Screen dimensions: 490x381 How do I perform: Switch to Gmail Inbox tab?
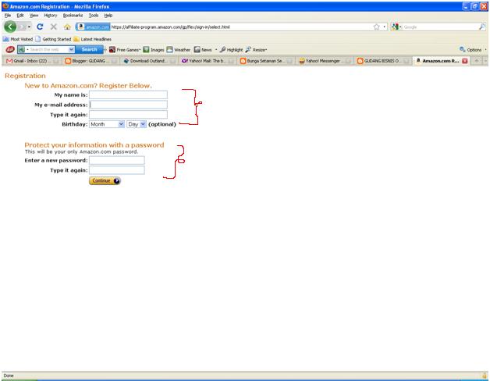tap(32, 61)
